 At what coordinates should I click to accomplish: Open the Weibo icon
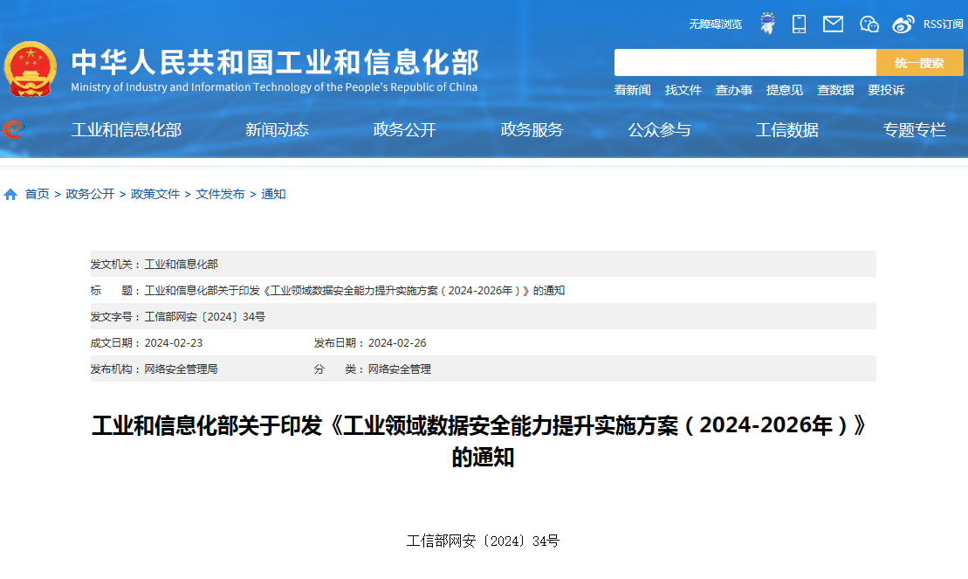point(903,24)
